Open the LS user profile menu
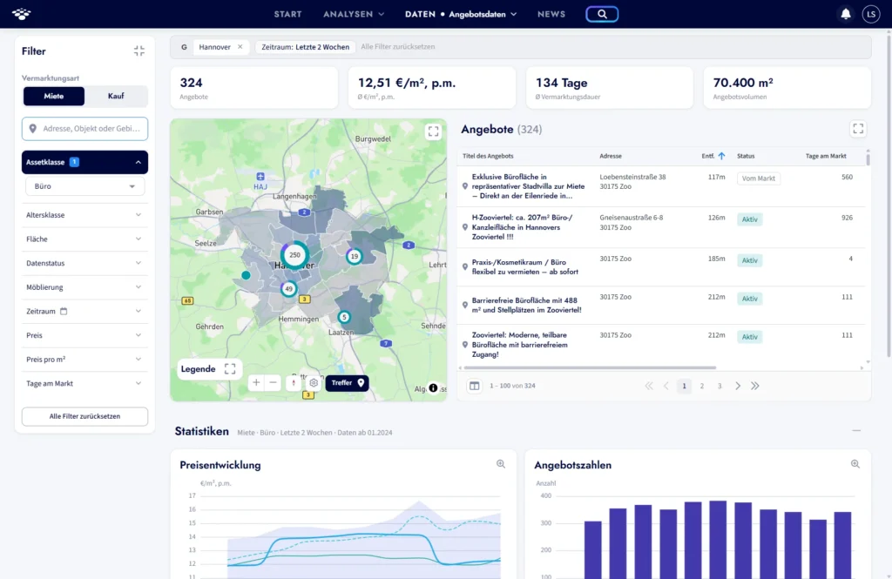Image resolution: width=892 pixels, height=579 pixels. [x=871, y=14]
